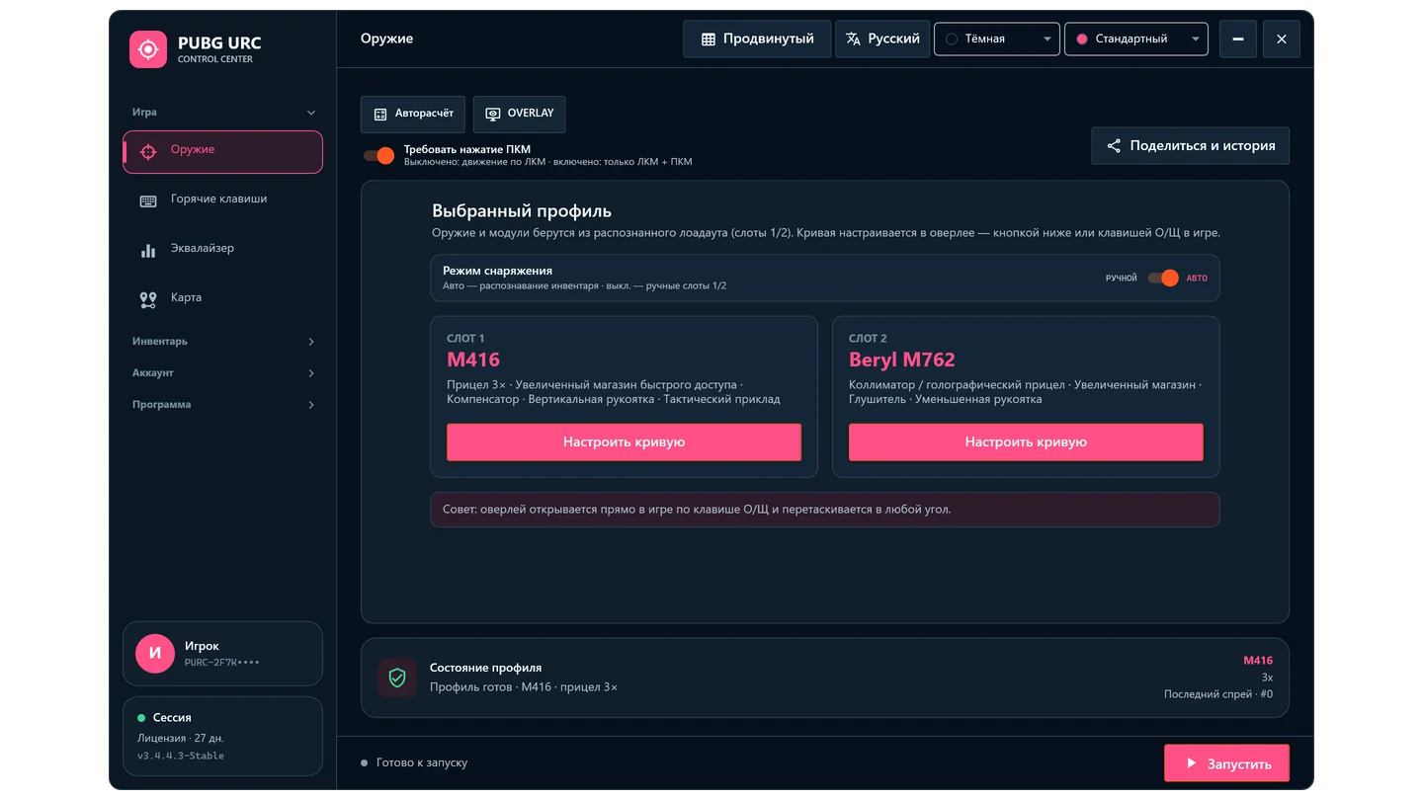Click the shield icon beside Состояние профиля
The image size is (1423, 800).
(x=397, y=678)
